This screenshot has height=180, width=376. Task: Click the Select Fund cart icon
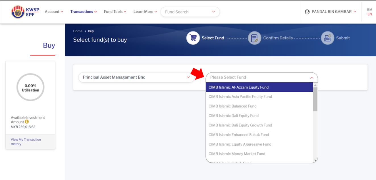193,38
